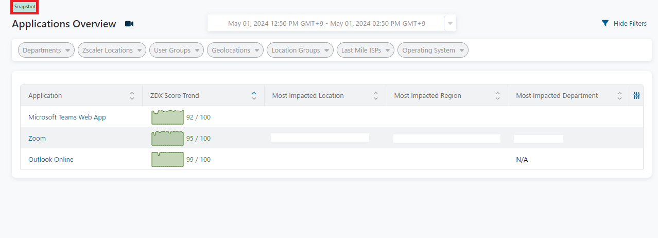Click the Application column header text
658x238 pixels.
pyautogui.click(x=45, y=95)
